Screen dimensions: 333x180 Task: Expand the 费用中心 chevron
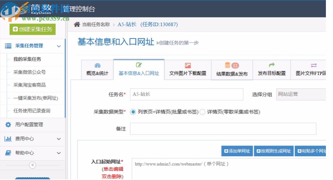[59, 139]
